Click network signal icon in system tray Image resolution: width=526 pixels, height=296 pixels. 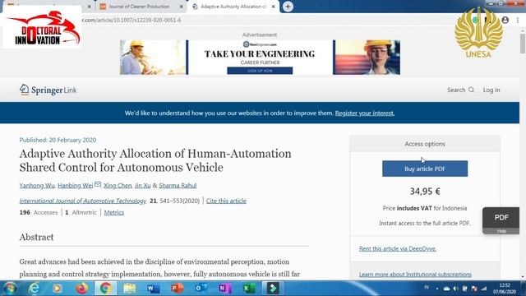pos(484,289)
